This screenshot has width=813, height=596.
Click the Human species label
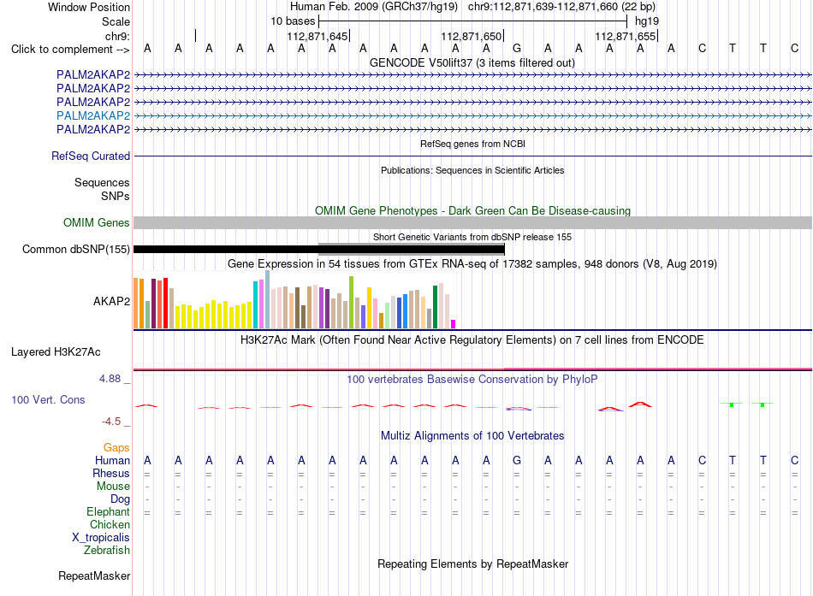(112, 460)
